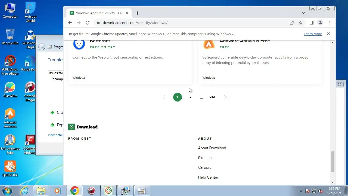Viewport: 348px width, 196px height.
Task: Click the network tray icon
Action: [x=314, y=191]
